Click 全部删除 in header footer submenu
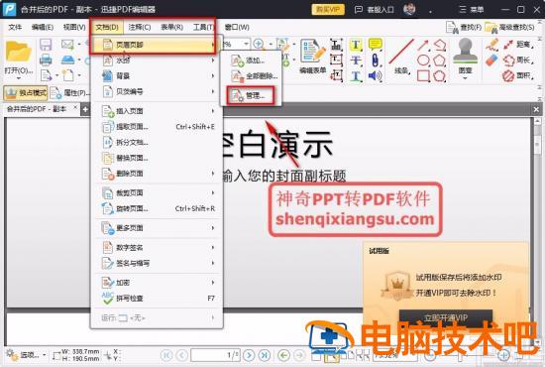The height and width of the screenshot is (367, 545). 251,76
